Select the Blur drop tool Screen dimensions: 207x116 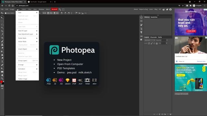pos(2,55)
